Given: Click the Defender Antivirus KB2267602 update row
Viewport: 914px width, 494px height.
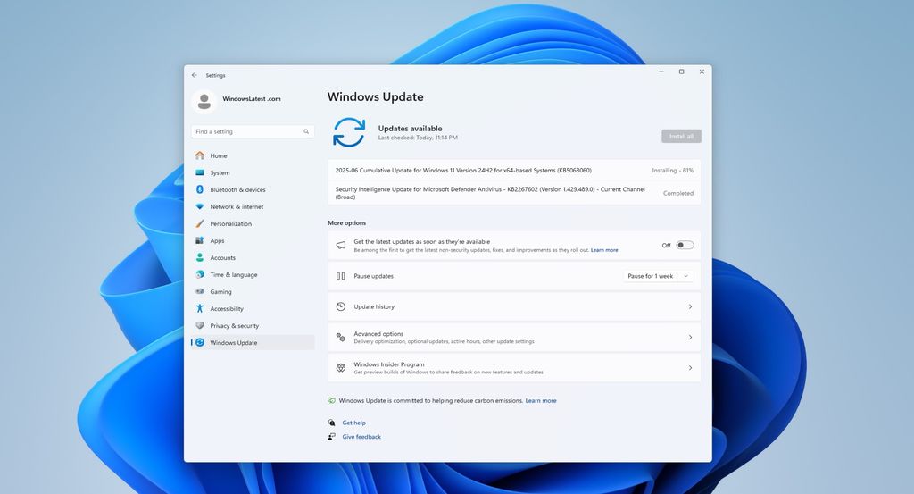Looking at the screenshot, I should (x=514, y=193).
